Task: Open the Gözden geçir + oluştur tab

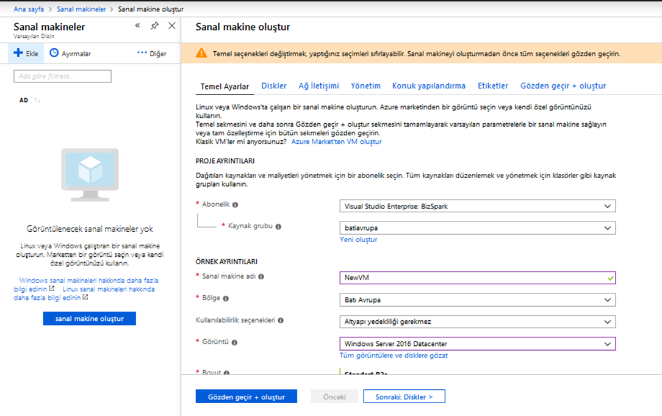Action: point(563,86)
